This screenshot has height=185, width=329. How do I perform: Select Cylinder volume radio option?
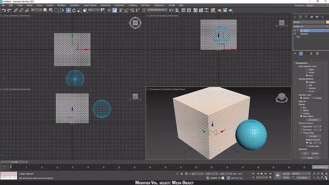[301, 113]
